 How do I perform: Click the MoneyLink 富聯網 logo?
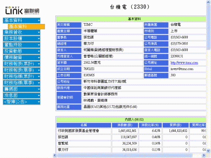(22, 11)
